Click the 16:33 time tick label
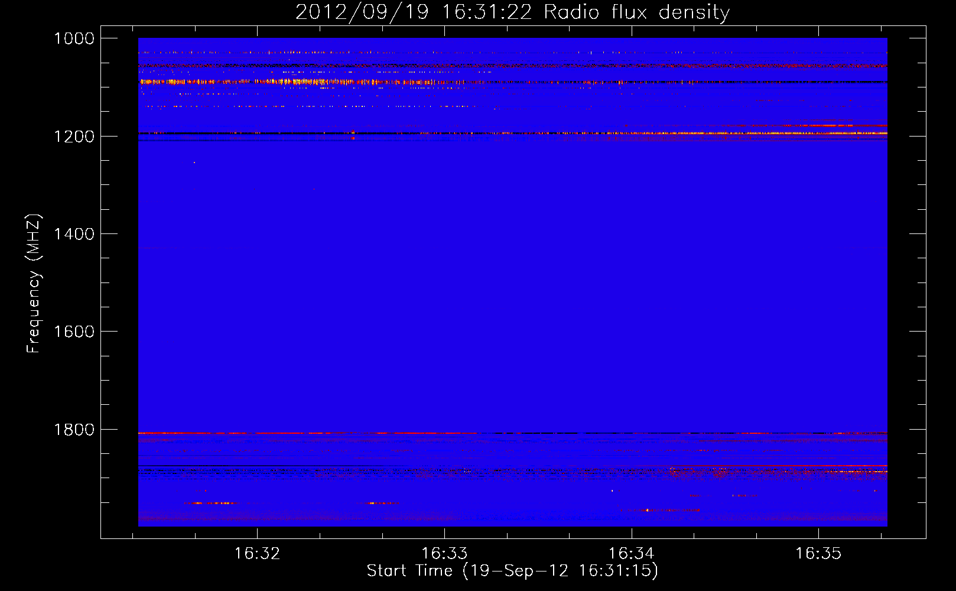The image size is (956, 591). click(444, 554)
